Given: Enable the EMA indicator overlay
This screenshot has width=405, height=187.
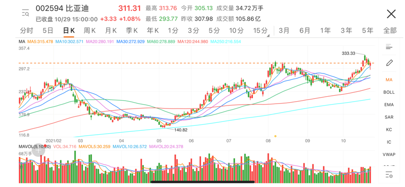Looking at the screenshot, I should click(389, 105).
